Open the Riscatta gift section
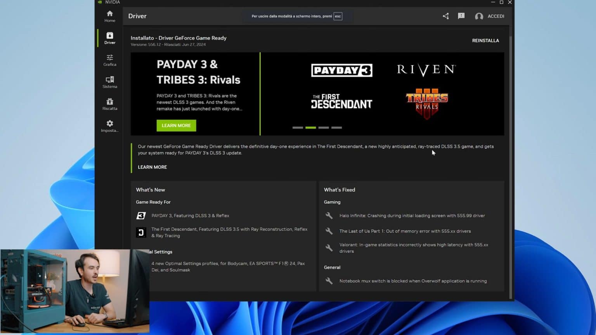 (110, 104)
